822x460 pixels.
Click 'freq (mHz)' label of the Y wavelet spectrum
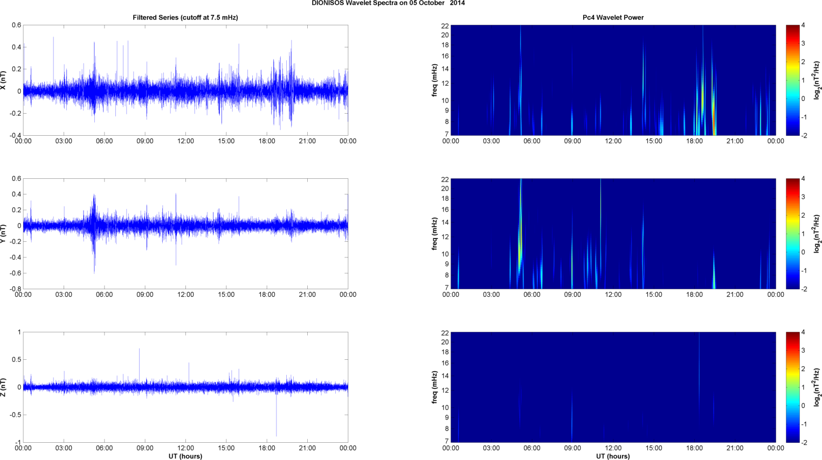pyautogui.click(x=434, y=234)
